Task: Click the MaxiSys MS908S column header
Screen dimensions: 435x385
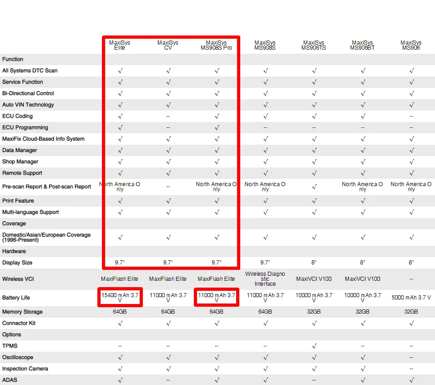Action: point(265,45)
